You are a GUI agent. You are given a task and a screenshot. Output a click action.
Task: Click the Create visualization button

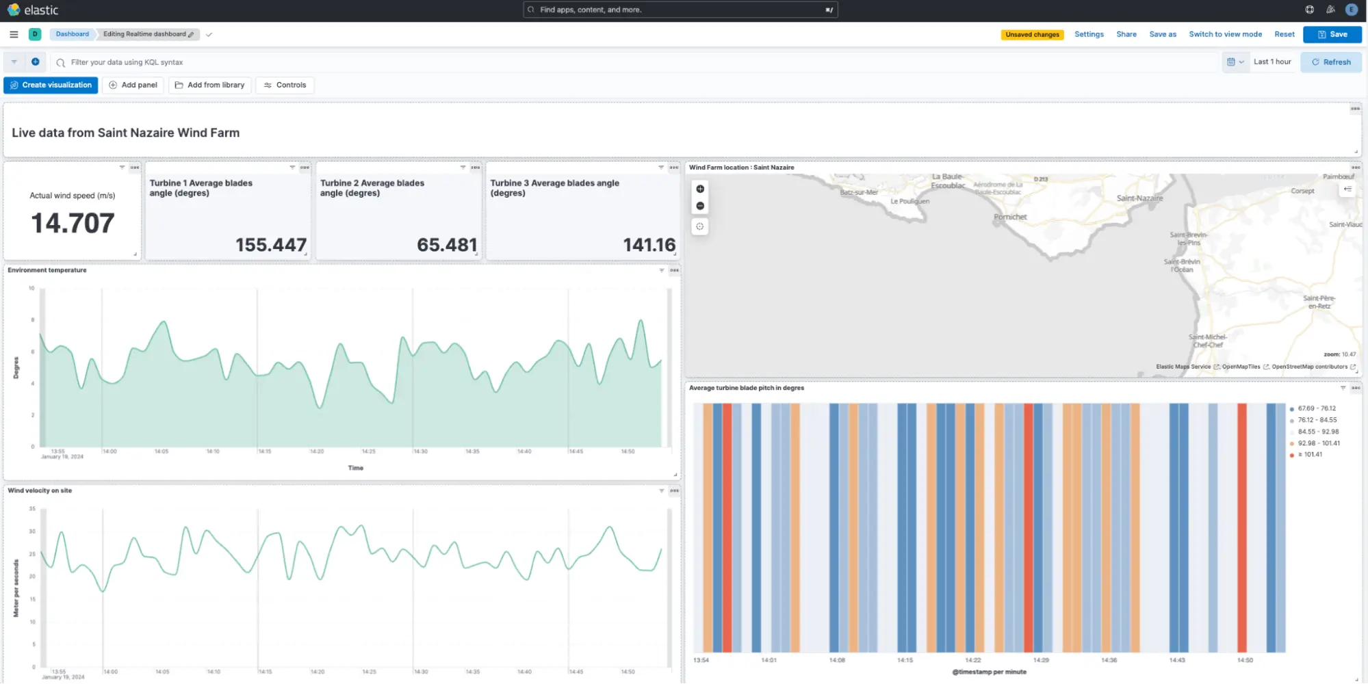(x=51, y=85)
